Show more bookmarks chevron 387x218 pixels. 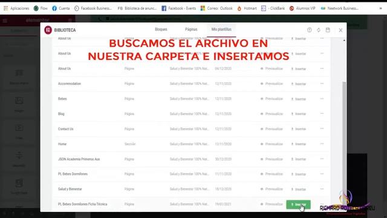click(380, 8)
